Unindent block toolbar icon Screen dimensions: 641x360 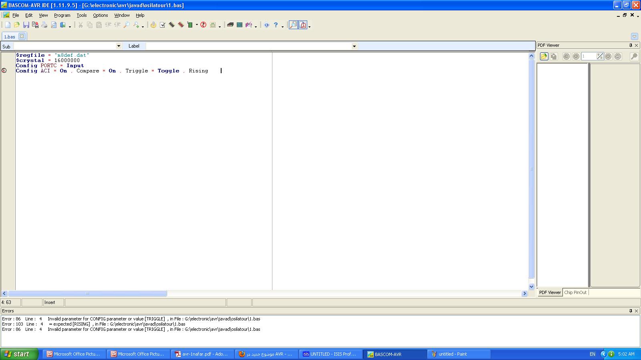click(x=117, y=25)
